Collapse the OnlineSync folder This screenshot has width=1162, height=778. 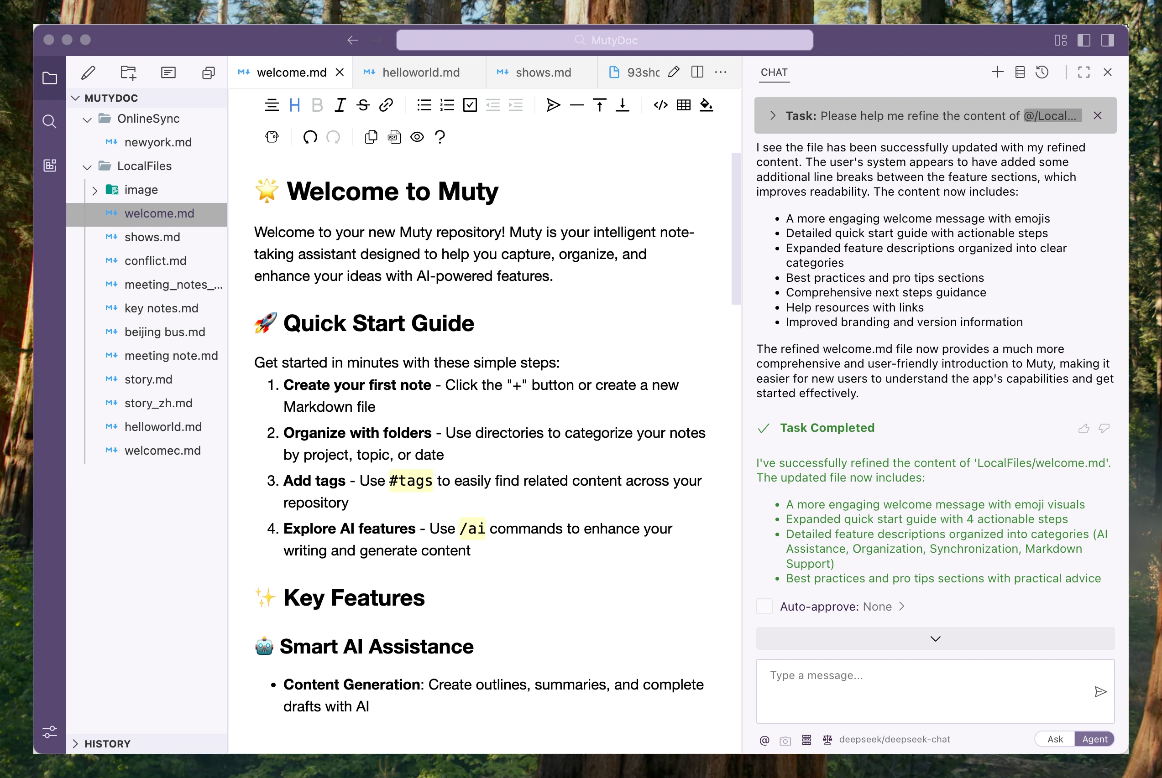[x=87, y=119]
